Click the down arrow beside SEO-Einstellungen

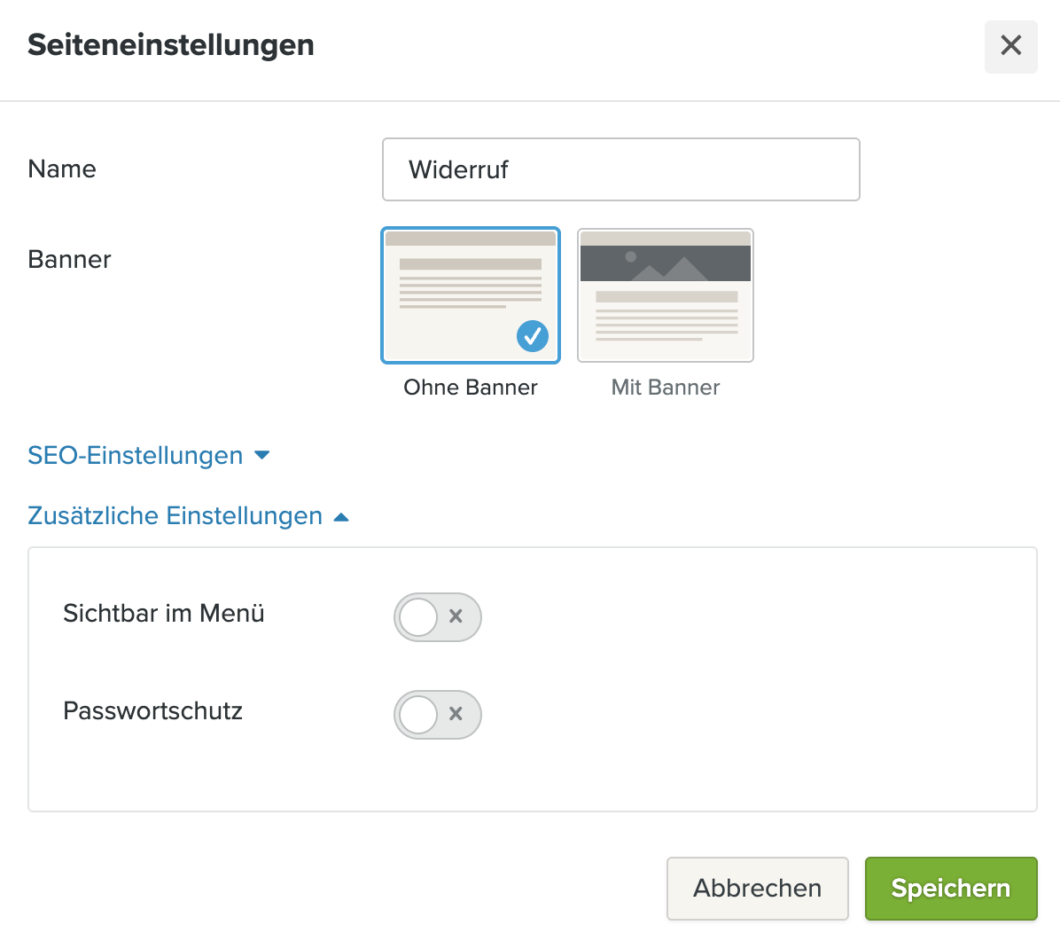[x=262, y=455]
